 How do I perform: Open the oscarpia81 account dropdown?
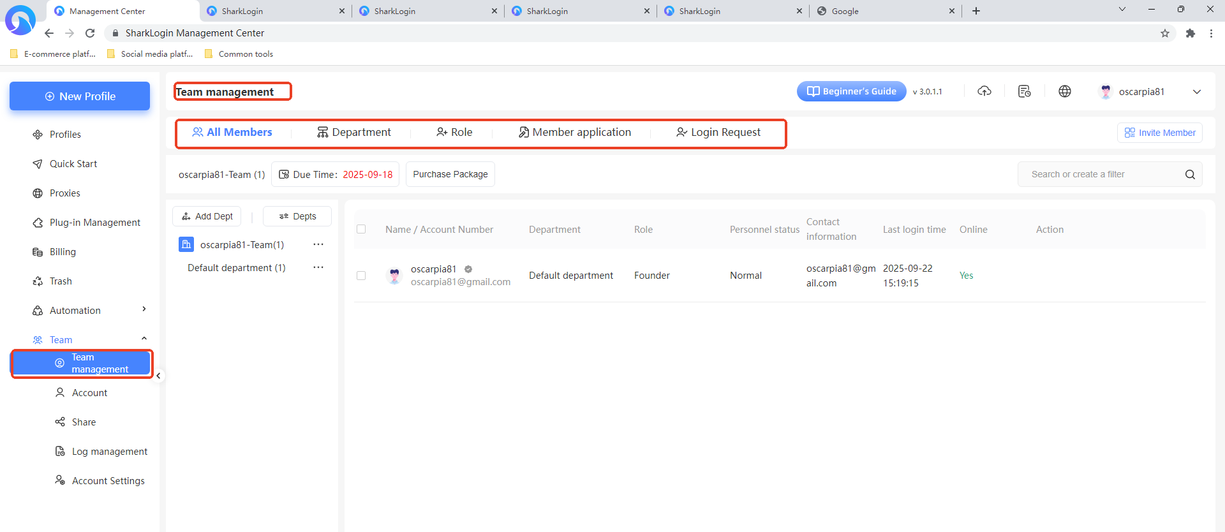tap(1196, 92)
